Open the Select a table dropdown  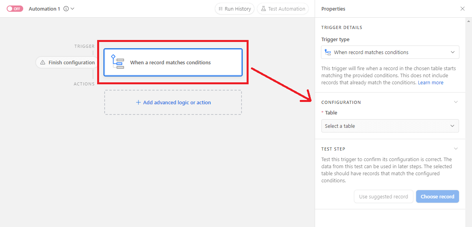click(x=390, y=126)
